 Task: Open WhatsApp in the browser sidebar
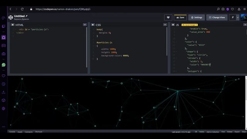tap(3, 65)
